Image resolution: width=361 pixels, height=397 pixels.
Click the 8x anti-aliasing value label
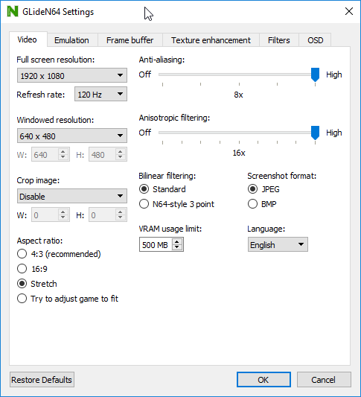pyautogui.click(x=238, y=95)
